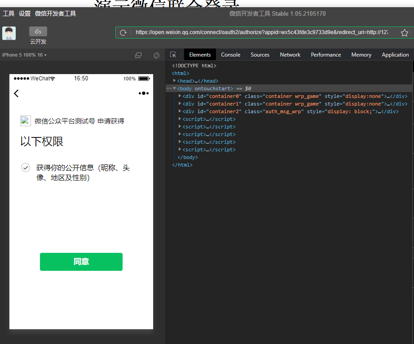This screenshot has width=414, height=344.
Task: Open the 设置 menu
Action: pyautogui.click(x=25, y=13)
